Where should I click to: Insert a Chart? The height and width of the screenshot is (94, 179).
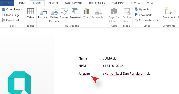click(86, 14)
